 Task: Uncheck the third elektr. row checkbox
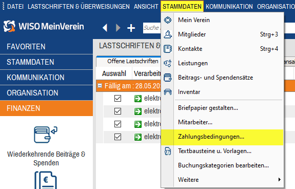(117, 124)
